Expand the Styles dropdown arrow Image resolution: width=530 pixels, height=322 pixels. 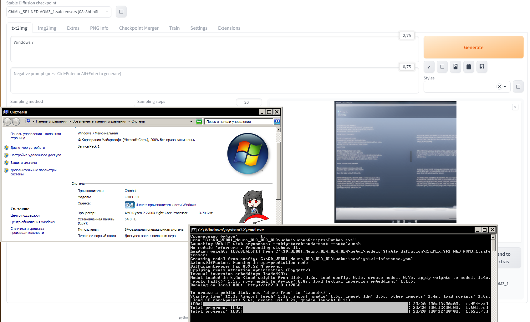[505, 87]
